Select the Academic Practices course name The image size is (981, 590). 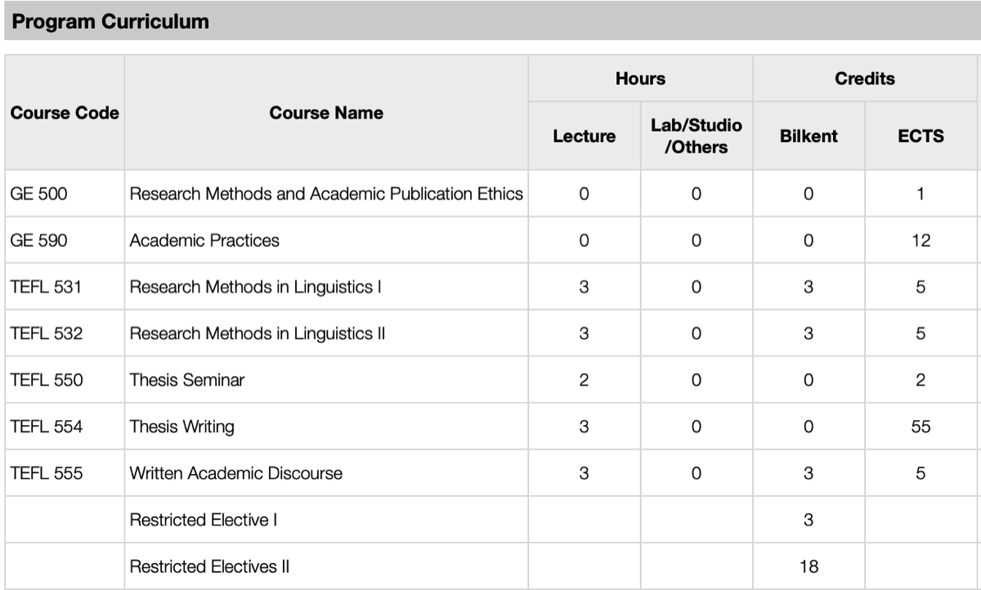pyautogui.click(x=204, y=240)
